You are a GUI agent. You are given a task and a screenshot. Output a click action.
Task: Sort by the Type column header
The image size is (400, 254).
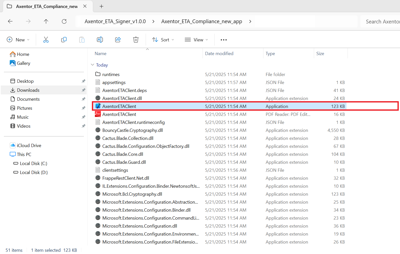(270, 53)
